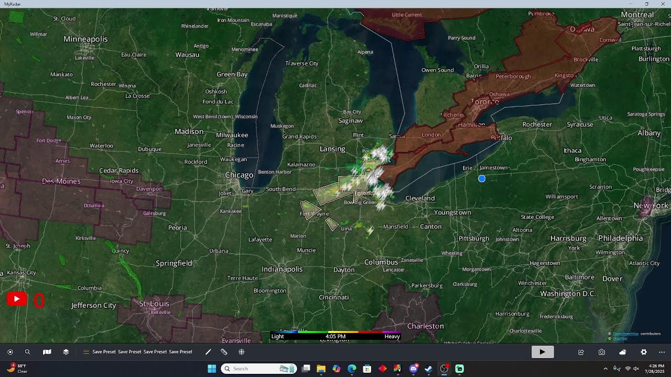
Task: Click the Green Bay city label
Action: coord(232,74)
